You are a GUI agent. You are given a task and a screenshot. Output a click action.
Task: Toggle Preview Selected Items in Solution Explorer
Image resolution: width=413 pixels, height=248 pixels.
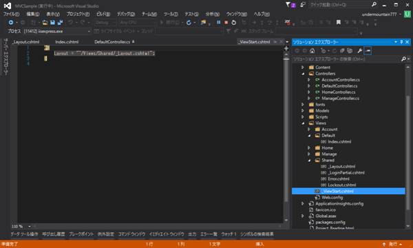click(x=368, y=50)
